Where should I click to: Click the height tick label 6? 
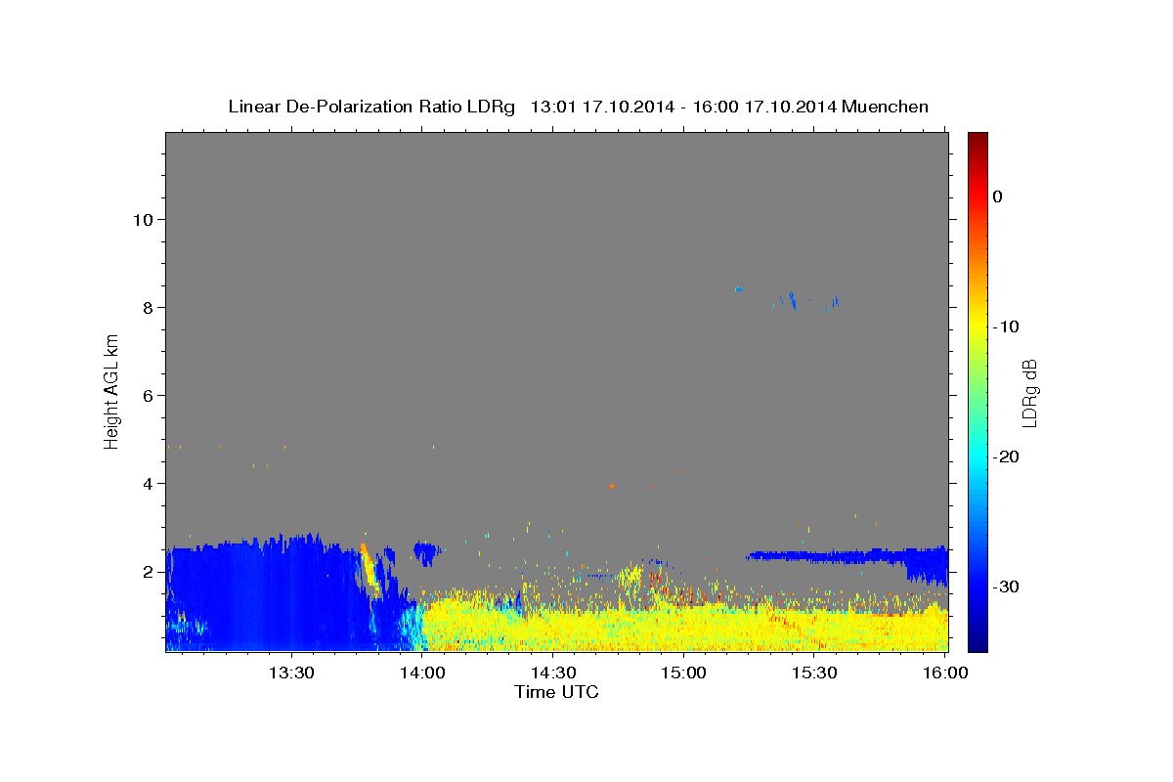click(147, 396)
